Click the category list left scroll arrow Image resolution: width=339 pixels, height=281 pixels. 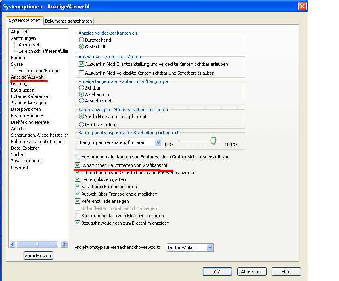(x=13, y=244)
